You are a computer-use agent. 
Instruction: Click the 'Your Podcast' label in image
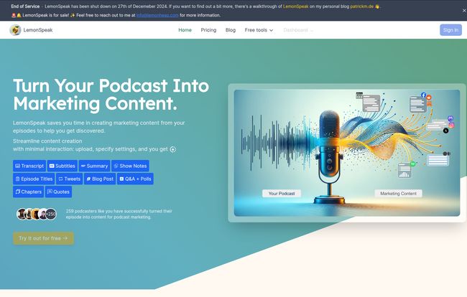(282, 194)
